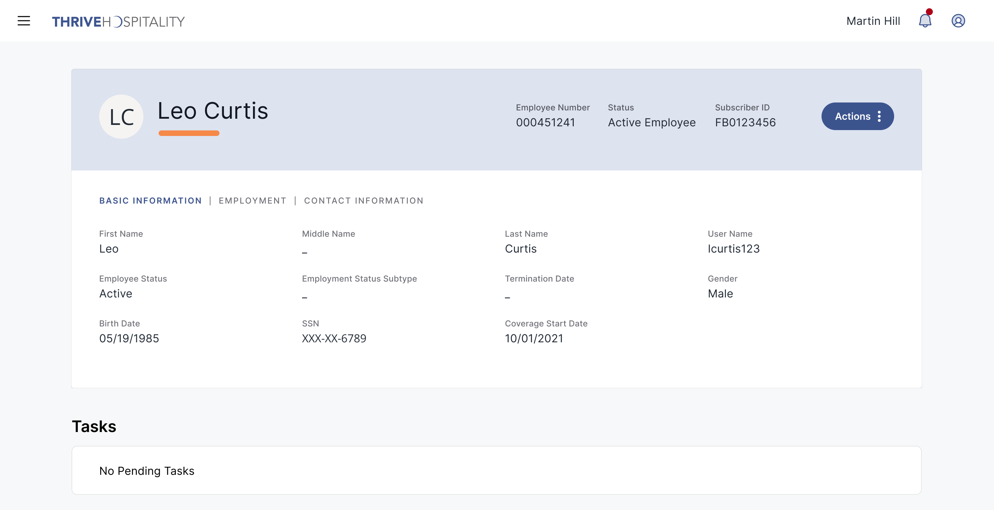The width and height of the screenshot is (994, 510).
Task: Click the Martin Hill user name
Action: pyautogui.click(x=873, y=21)
